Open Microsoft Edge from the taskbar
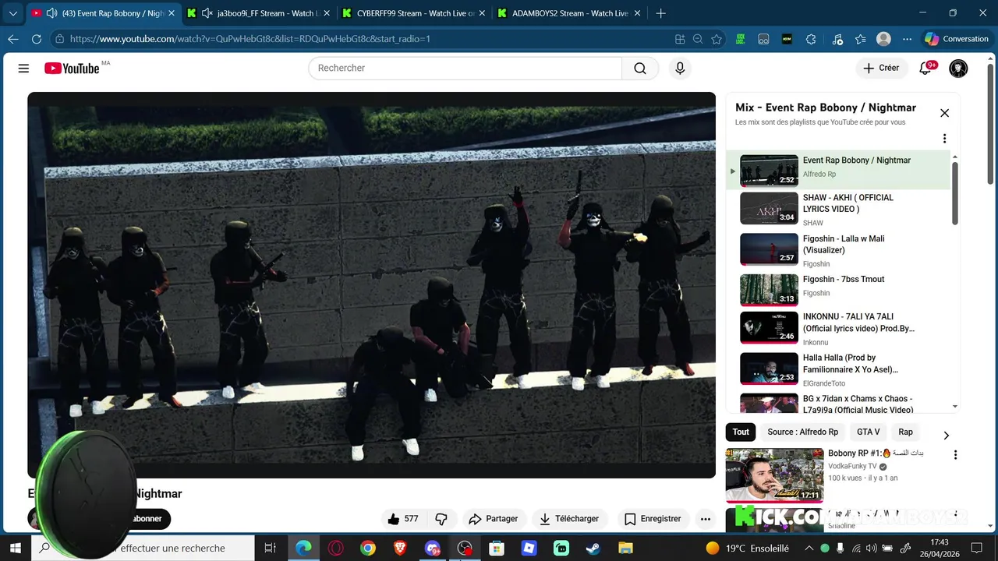Image resolution: width=998 pixels, height=561 pixels. [x=303, y=549]
